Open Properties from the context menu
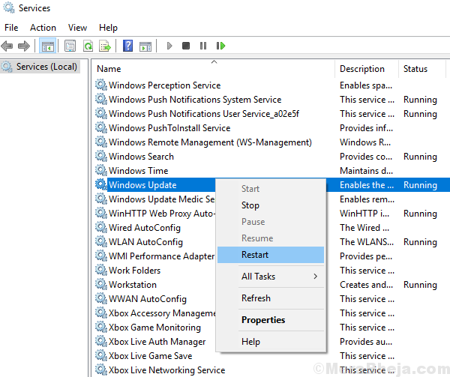This screenshot has width=450, height=377. 263,320
